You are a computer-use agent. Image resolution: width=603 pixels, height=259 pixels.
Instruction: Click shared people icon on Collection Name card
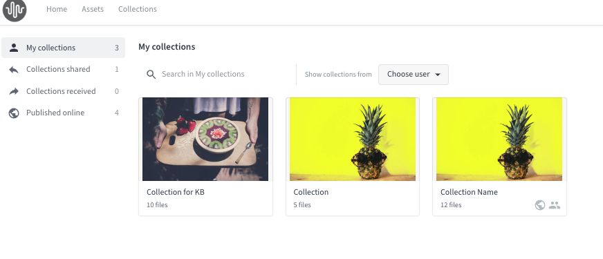tap(554, 205)
